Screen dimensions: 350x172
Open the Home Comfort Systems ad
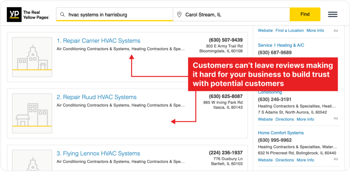pyautogui.click(x=281, y=133)
